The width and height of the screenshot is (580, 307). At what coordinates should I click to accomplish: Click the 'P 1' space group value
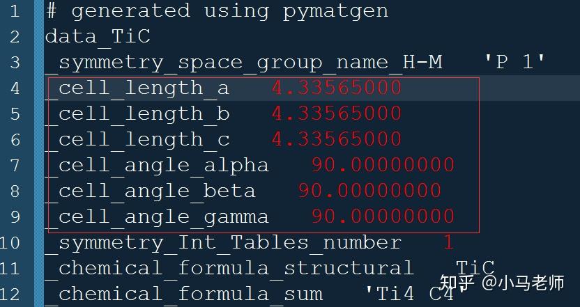pos(514,62)
